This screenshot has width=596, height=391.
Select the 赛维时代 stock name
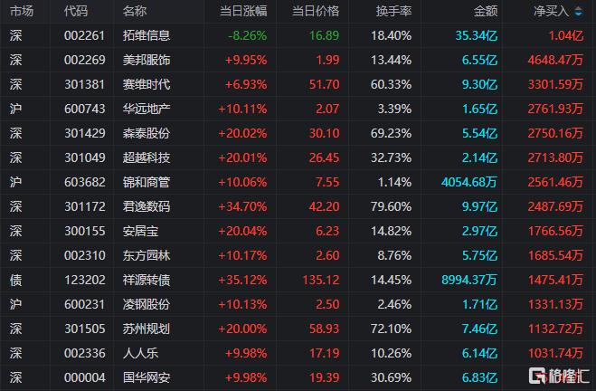click(147, 84)
